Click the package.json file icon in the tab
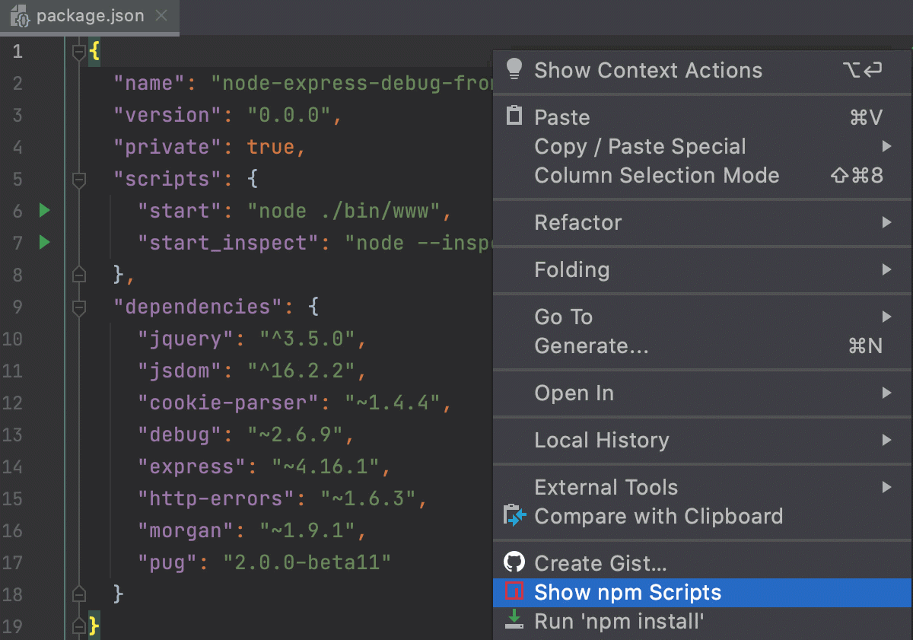This screenshot has width=913, height=640. pos(20,15)
